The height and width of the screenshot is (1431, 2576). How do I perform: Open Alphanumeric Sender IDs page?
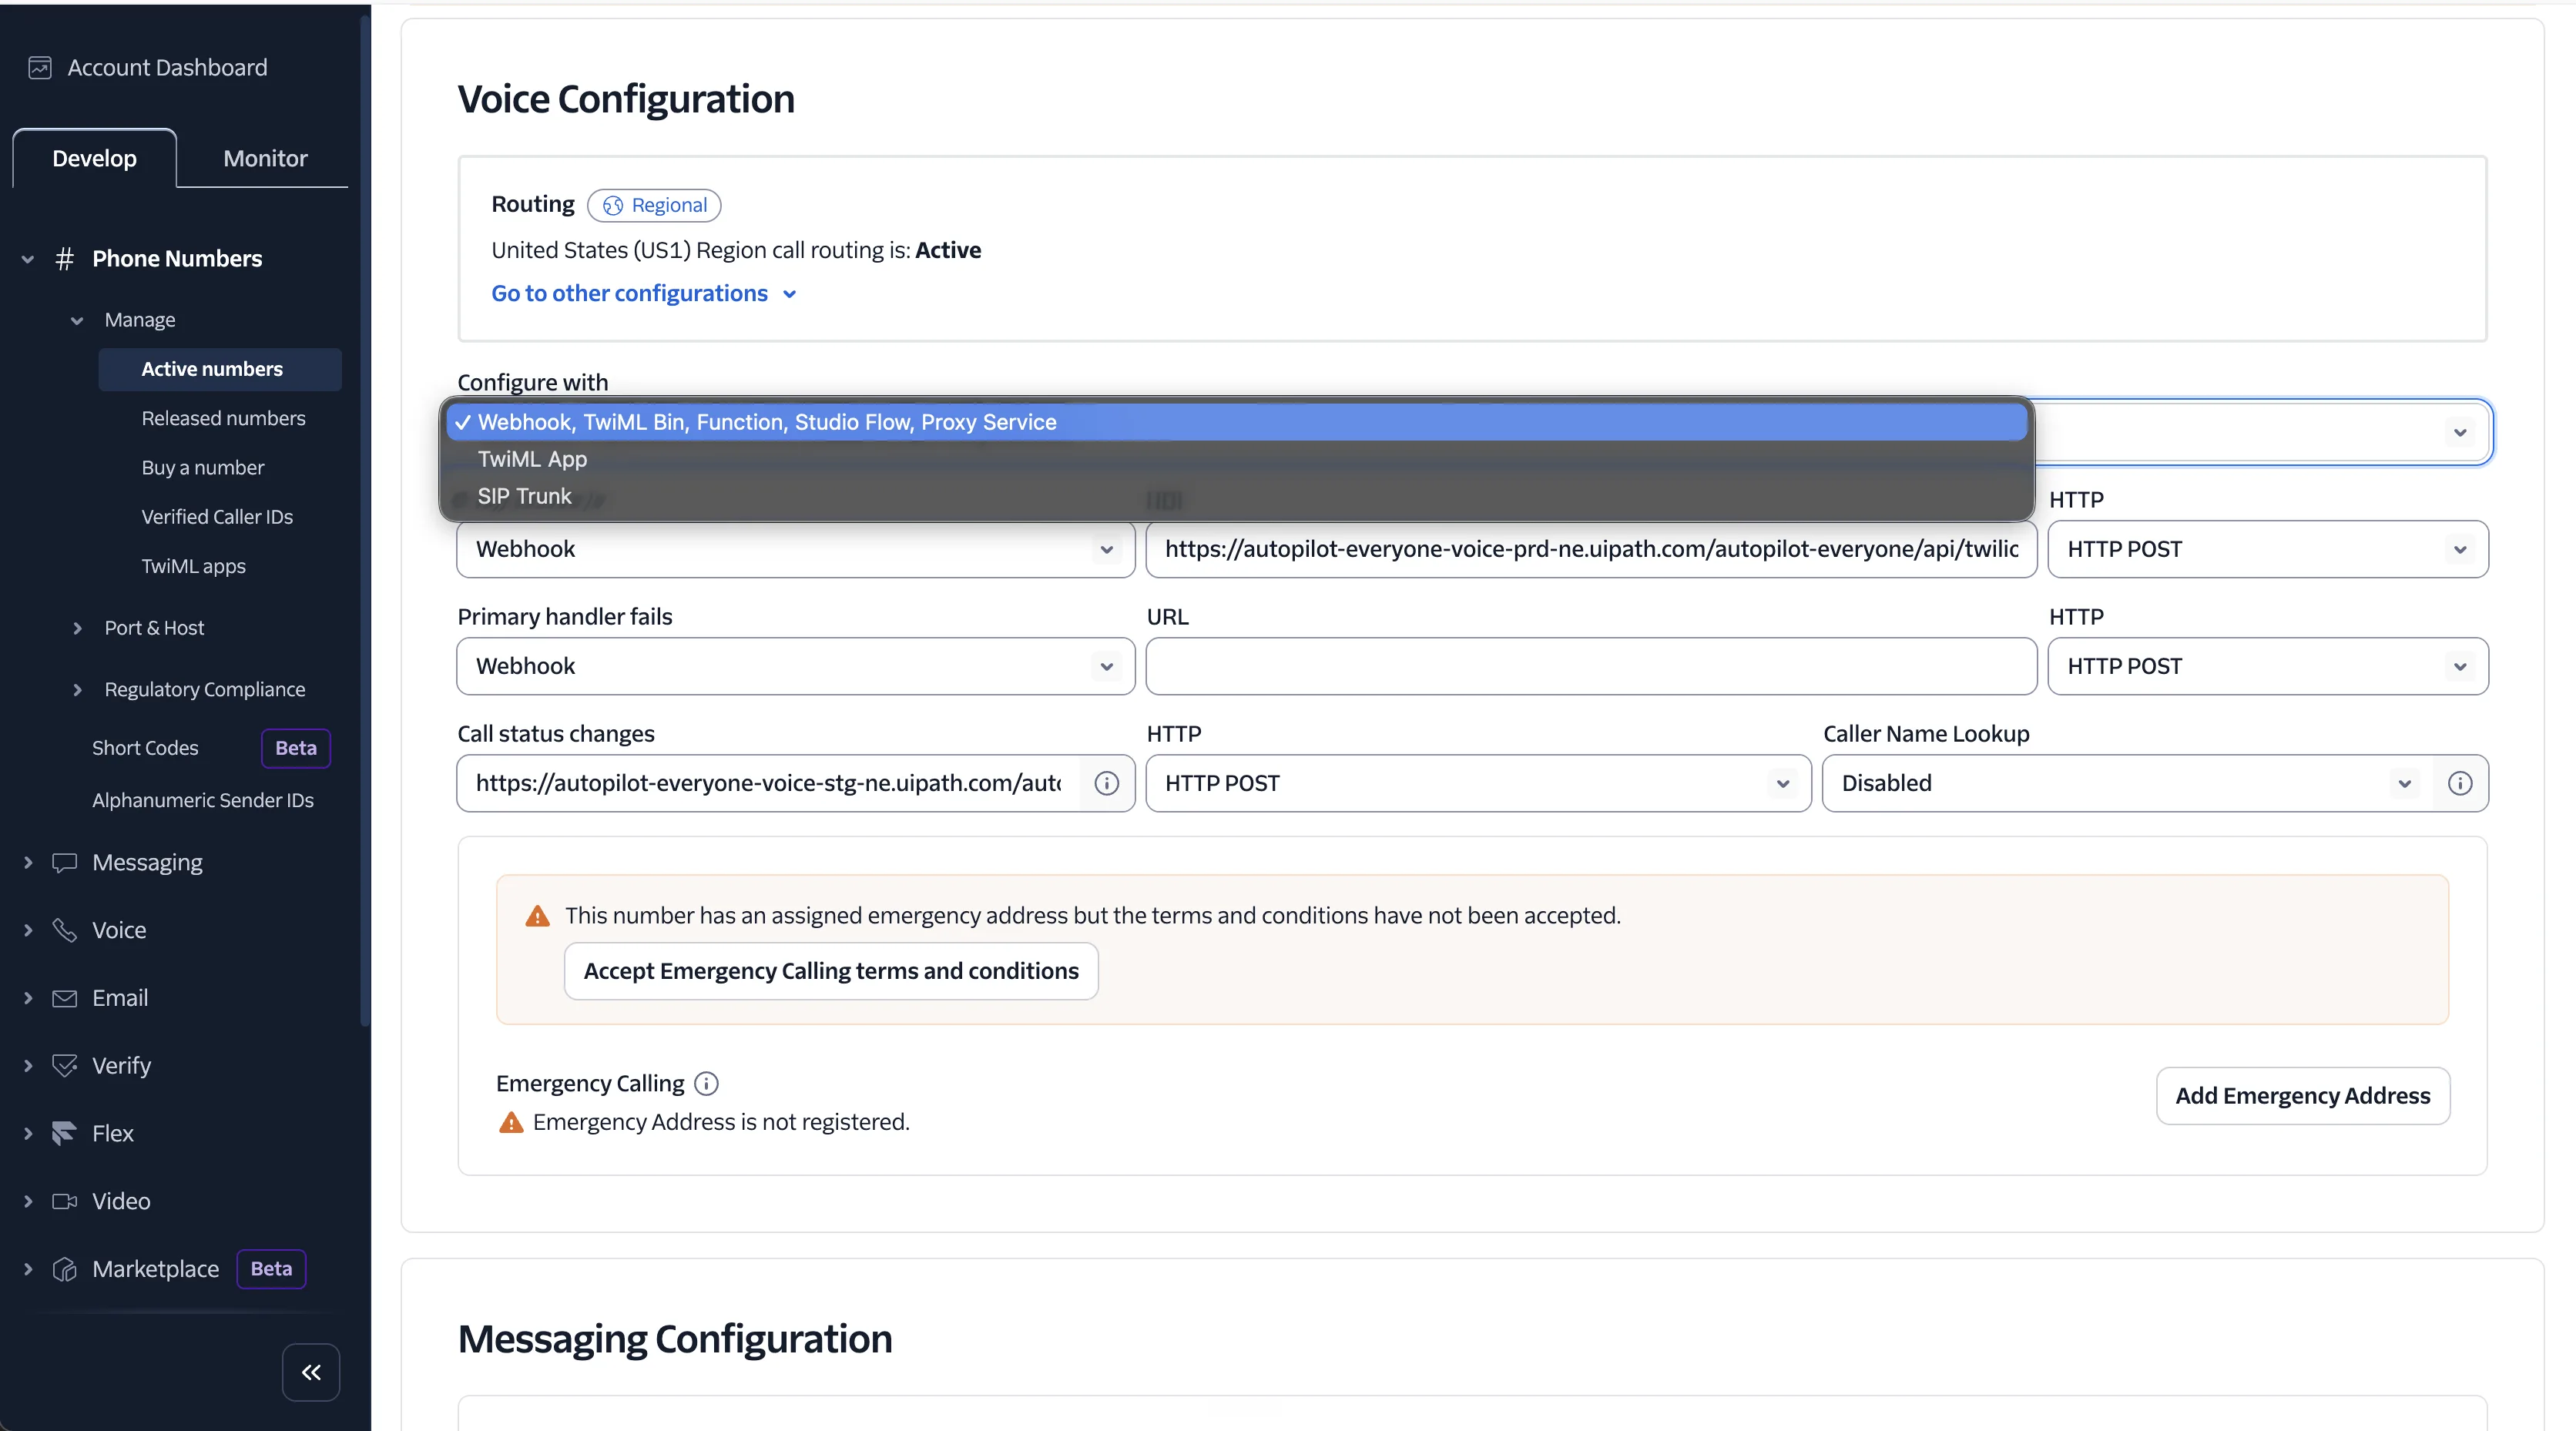pos(203,800)
